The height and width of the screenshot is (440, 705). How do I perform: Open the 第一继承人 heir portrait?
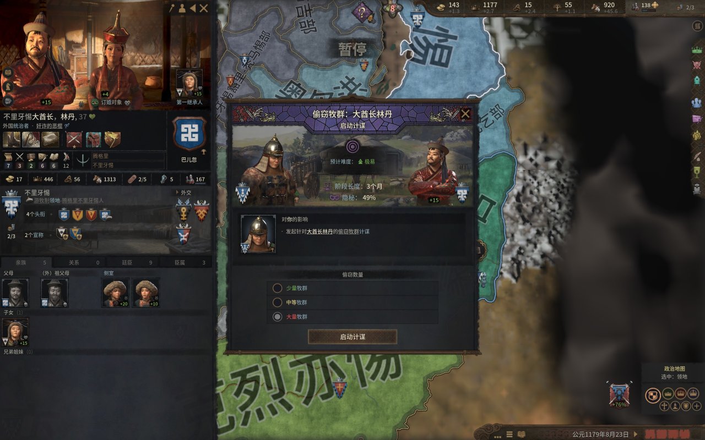(x=189, y=83)
